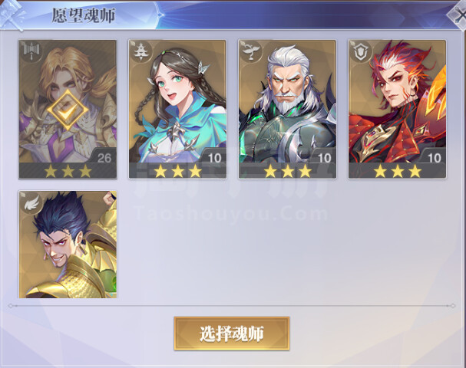Click the three stars under the blonde hero
Screen dimensions: 466x368
pyautogui.click(x=68, y=171)
